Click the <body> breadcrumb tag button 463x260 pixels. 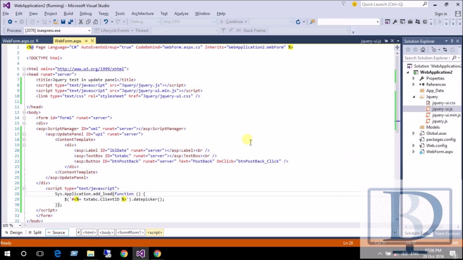click(106, 233)
